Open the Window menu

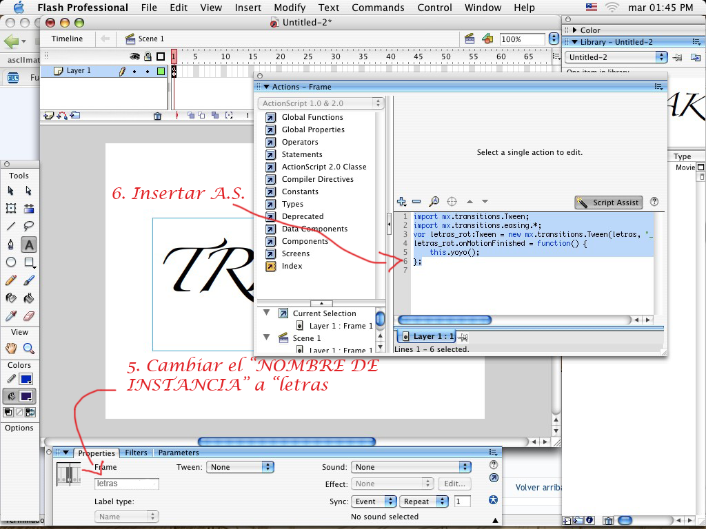(483, 8)
